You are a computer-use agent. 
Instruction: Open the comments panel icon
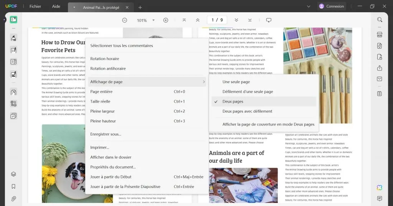click(380, 198)
